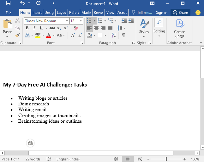
Task: Increase the paragraph indent
Action: [x=131, y=21]
